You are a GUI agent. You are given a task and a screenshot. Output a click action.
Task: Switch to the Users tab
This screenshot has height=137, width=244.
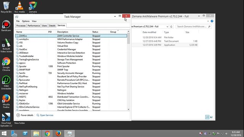pyautogui.click(x=45, y=25)
